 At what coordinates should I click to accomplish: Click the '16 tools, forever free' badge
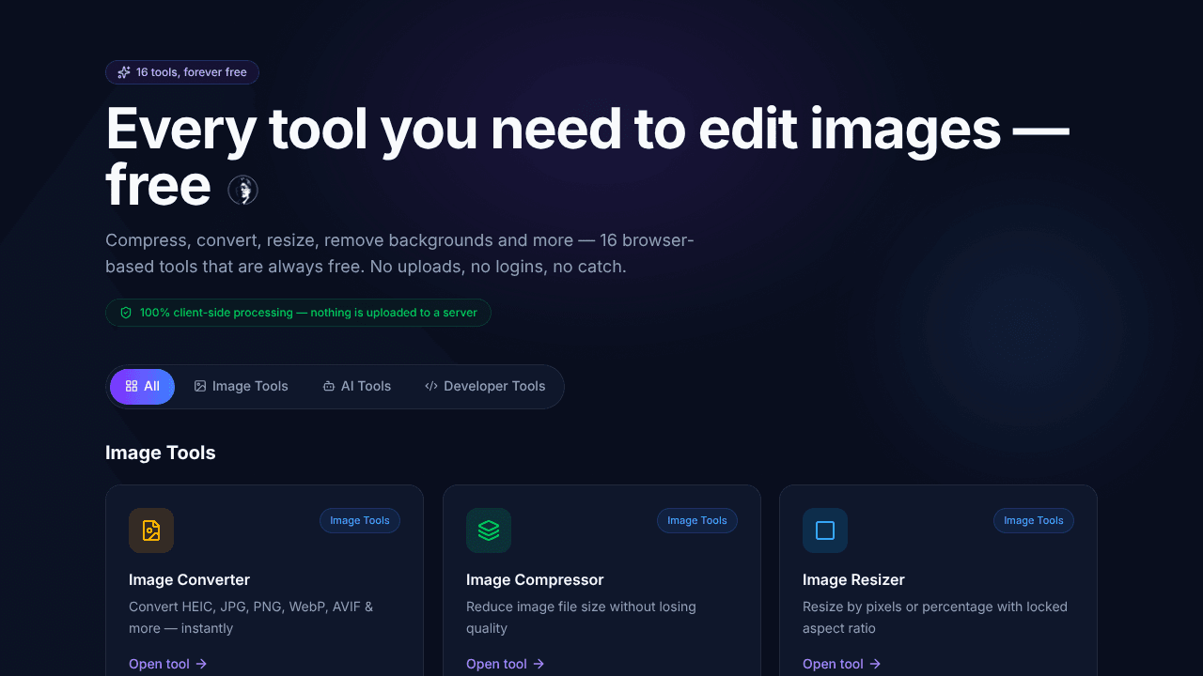[x=182, y=72]
